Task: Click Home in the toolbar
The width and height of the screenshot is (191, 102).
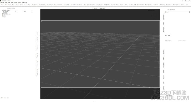Action: 187,5
